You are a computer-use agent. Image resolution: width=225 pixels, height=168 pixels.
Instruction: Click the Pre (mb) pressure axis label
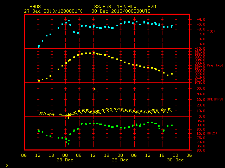coord(215,65)
